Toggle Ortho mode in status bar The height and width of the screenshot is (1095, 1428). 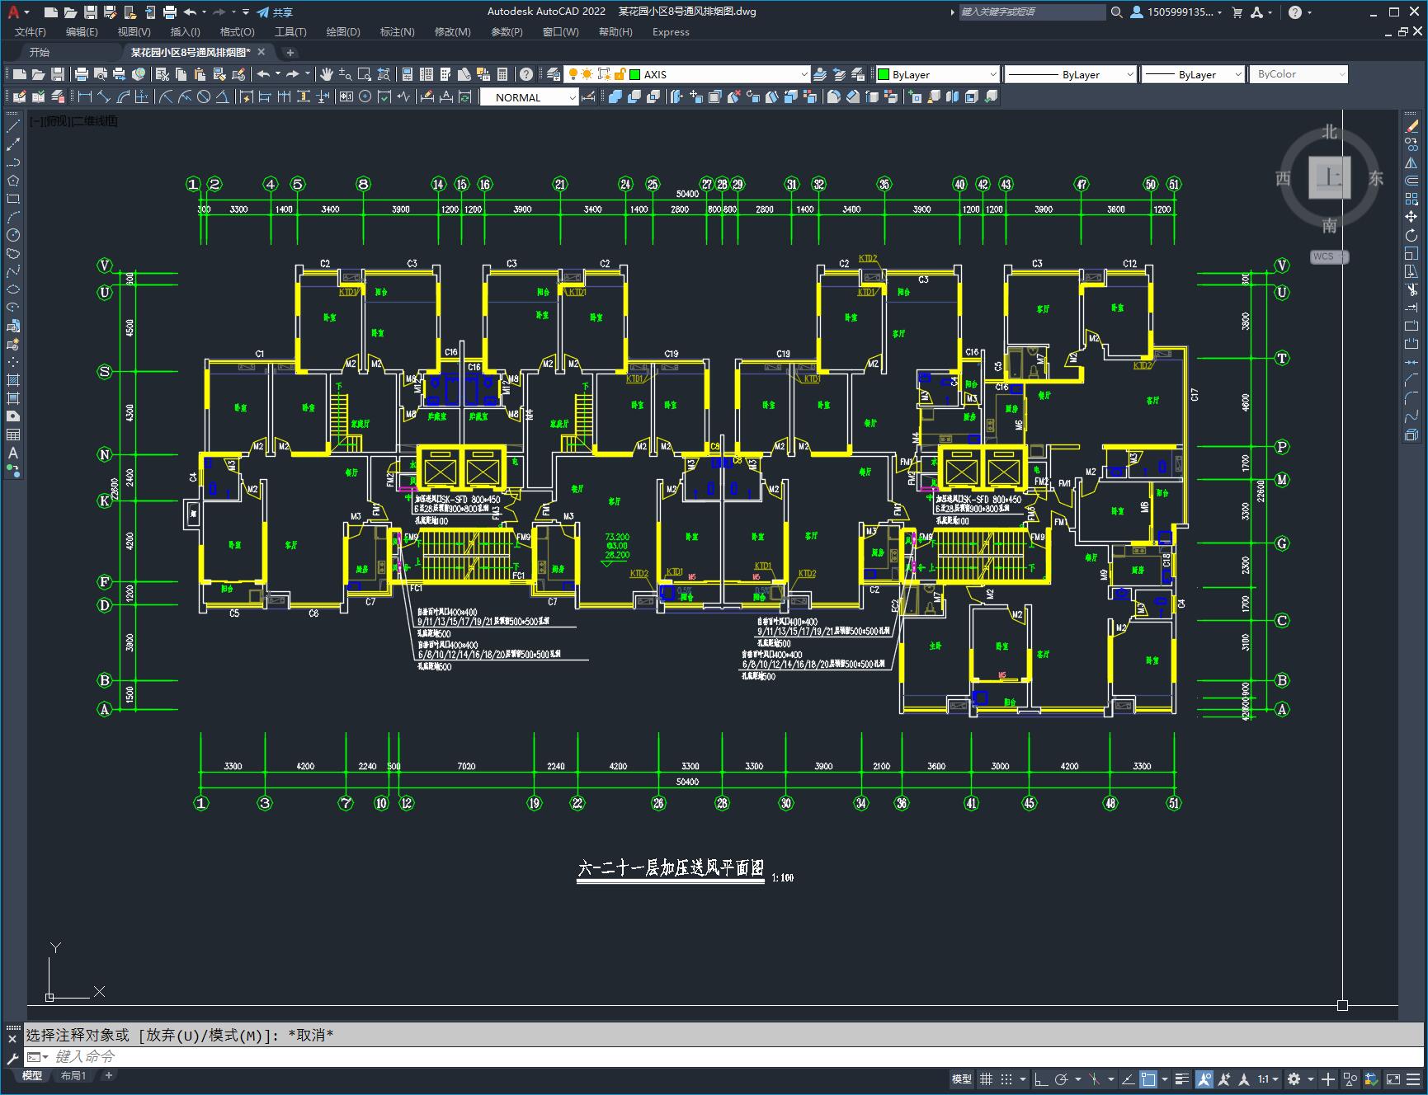click(x=1041, y=1079)
